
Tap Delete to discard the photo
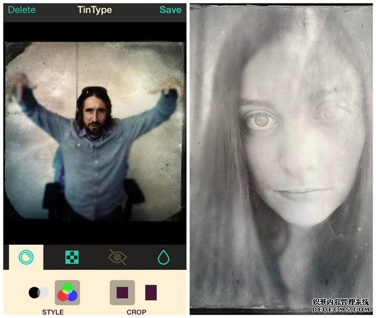(22, 10)
